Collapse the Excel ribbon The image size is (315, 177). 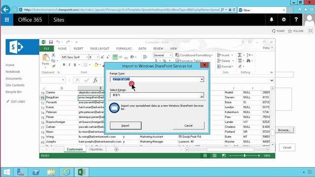click(x=271, y=72)
